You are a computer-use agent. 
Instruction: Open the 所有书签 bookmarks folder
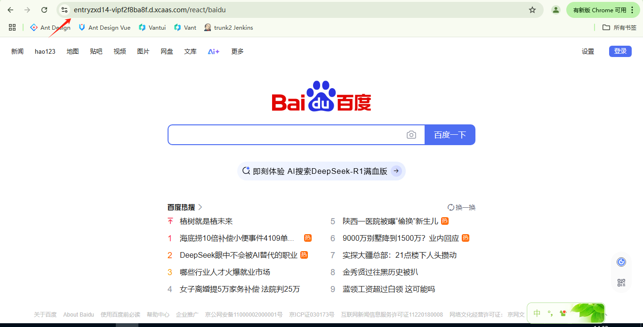click(619, 27)
